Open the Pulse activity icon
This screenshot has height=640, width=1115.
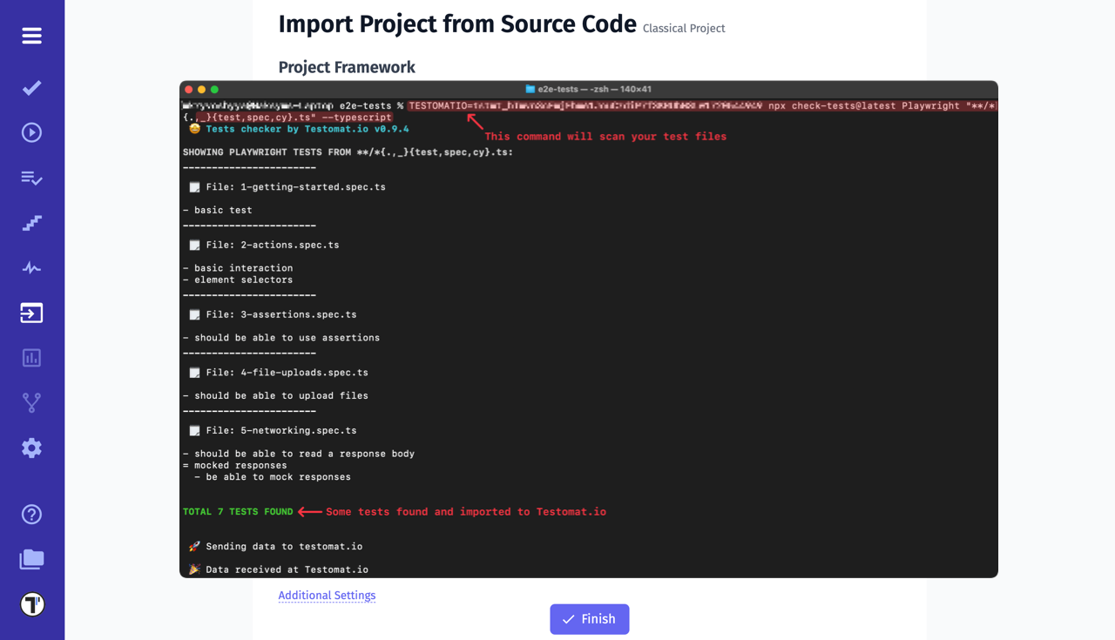pyautogui.click(x=31, y=267)
